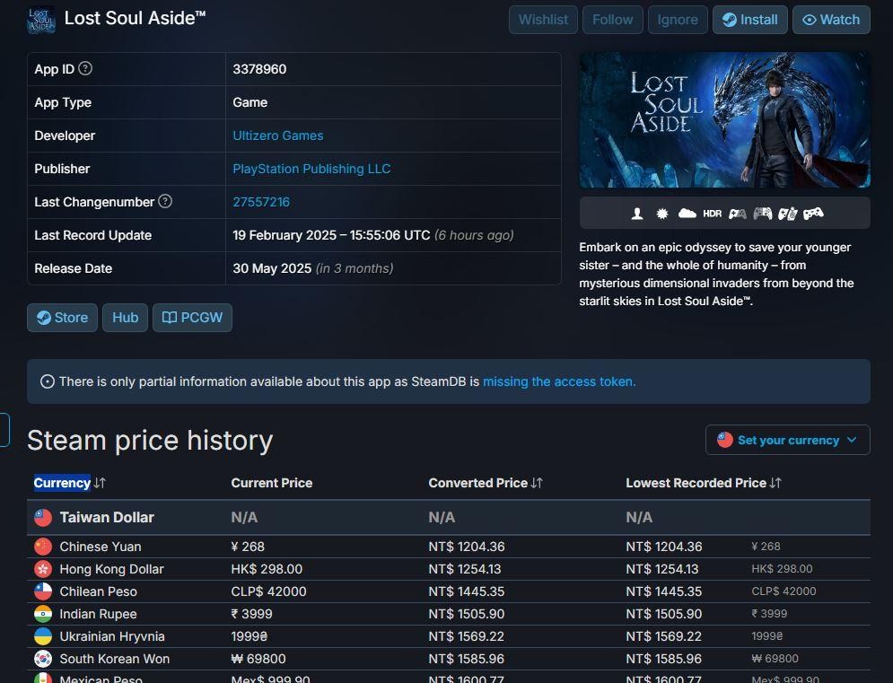Click the ¥ 268 current price
Viewport: 893px width, 683px height.
pyautogui.click(x=248, y=547)
